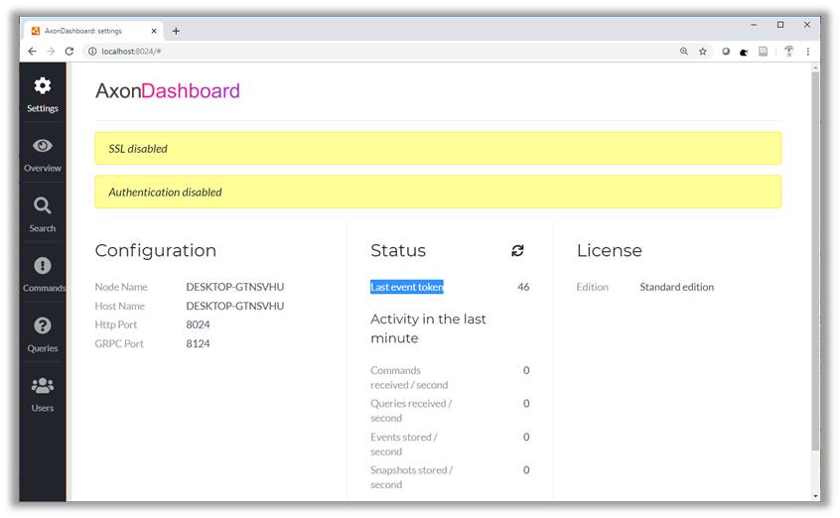
Task: Open the Users group icon
Action: click(x=43, y=386)
